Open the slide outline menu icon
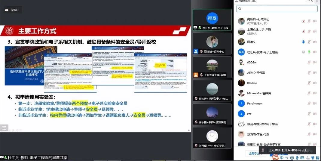 [4, 128]
